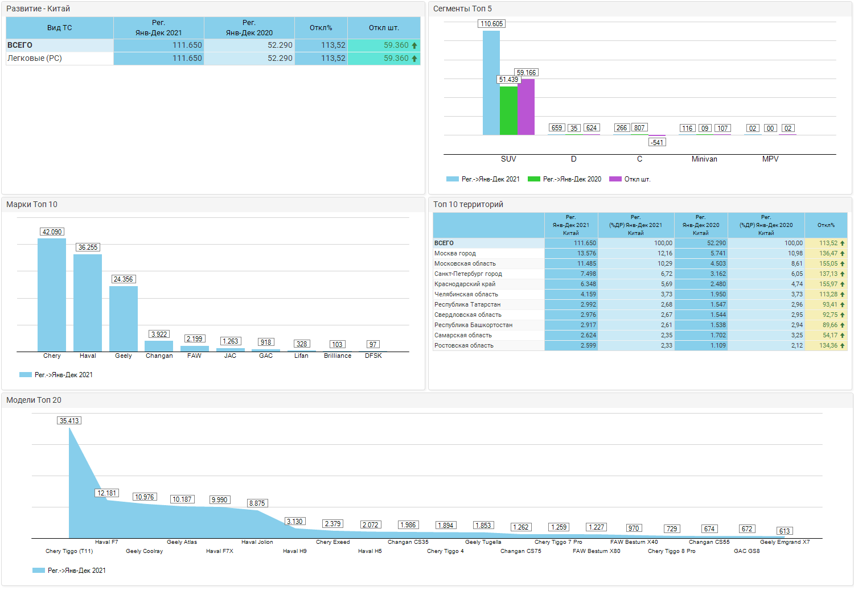
Task: Click blue legend swatch in Марки Топ 10
Action: point(26,375)
